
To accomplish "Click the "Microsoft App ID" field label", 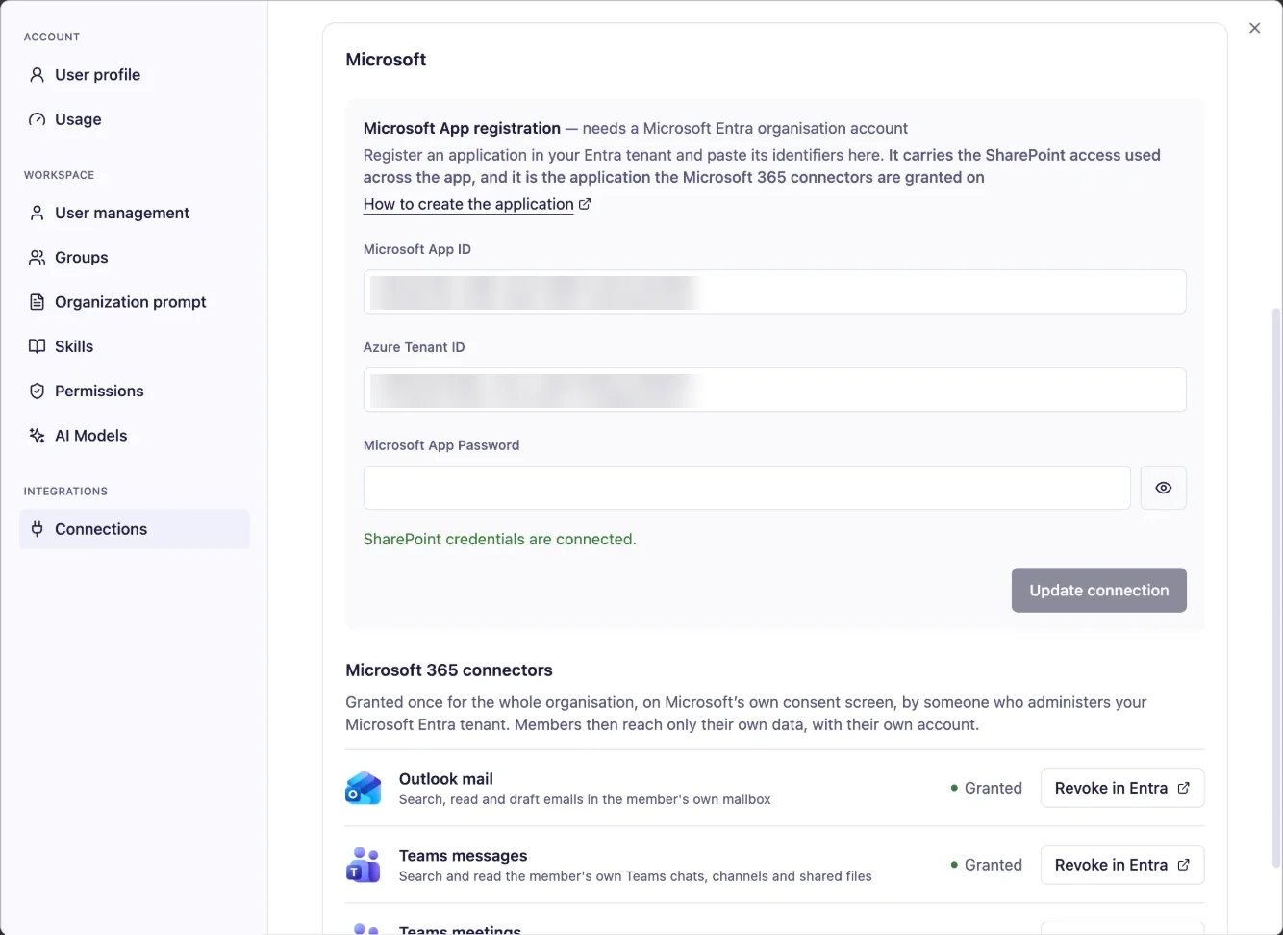I will pyautogui.click(x=417, y=249).
